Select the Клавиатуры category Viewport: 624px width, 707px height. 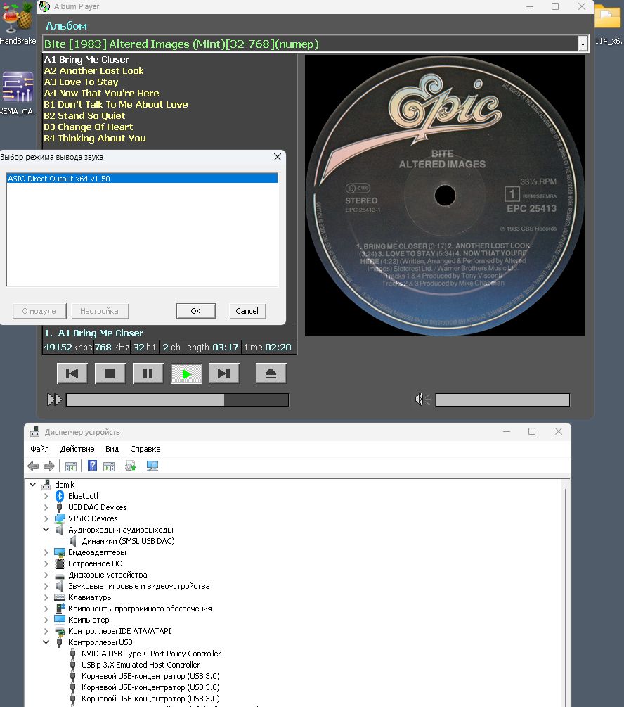coord(91,597)
